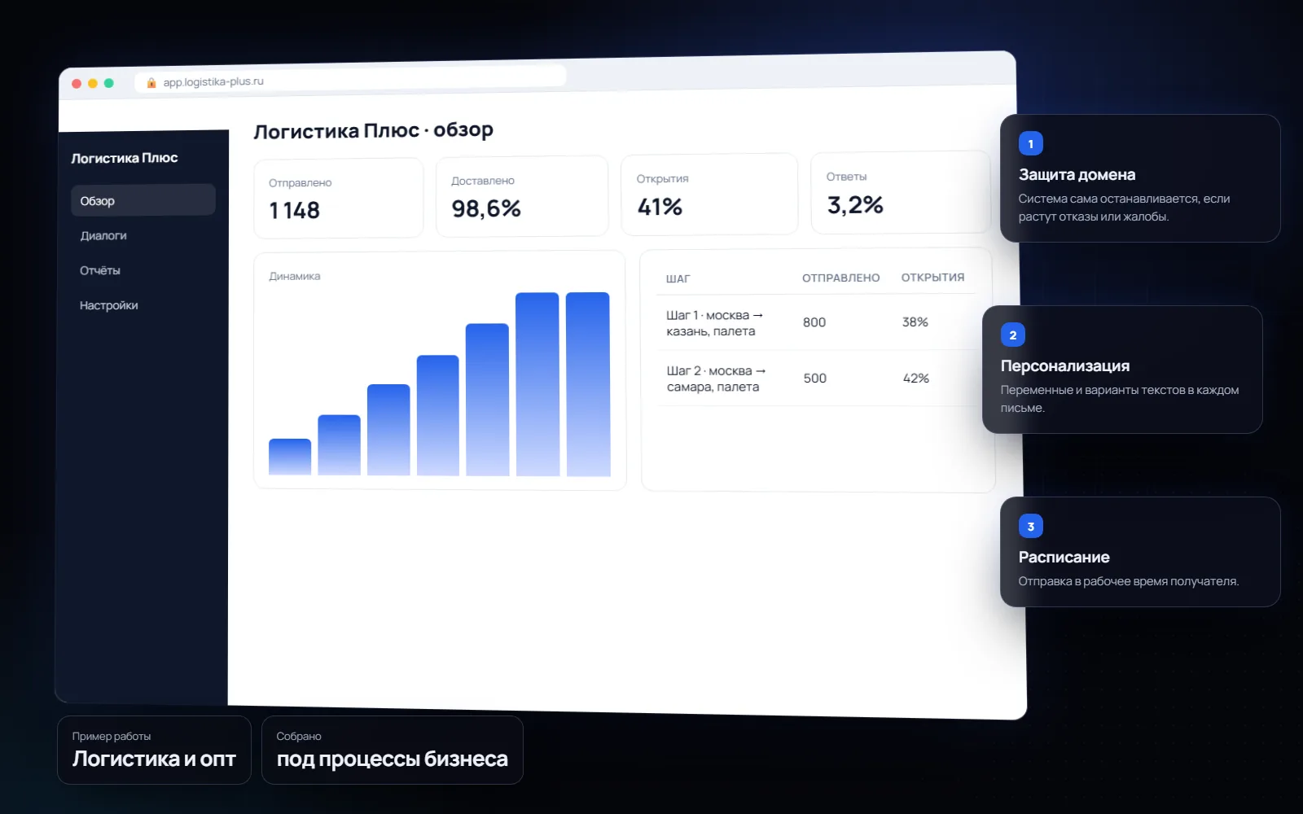The image size is (1303, 814).
Task: Click the Ответы 3,2% stat card
Action: tap(901, 192)
